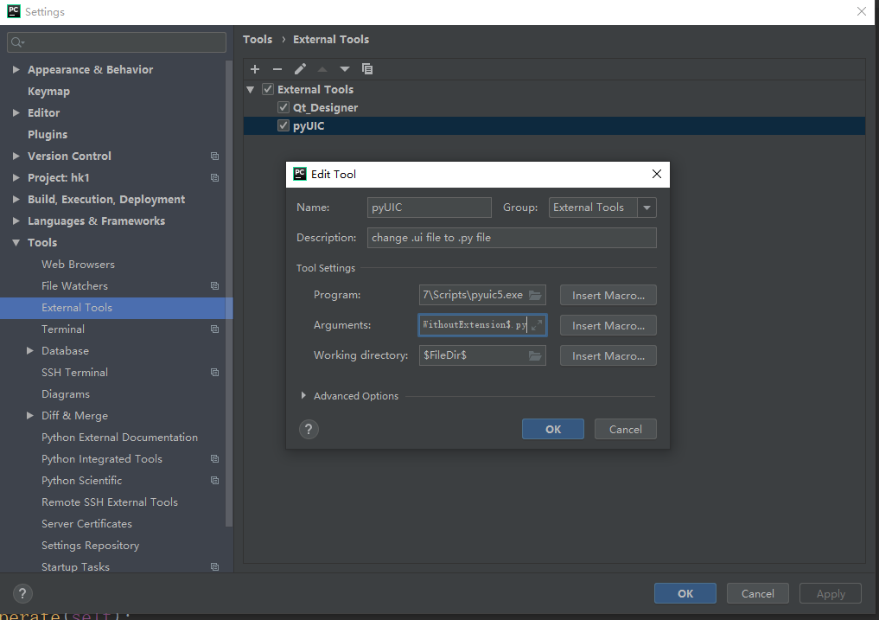Click project-level icon next to Terminal

coord(214,329)
